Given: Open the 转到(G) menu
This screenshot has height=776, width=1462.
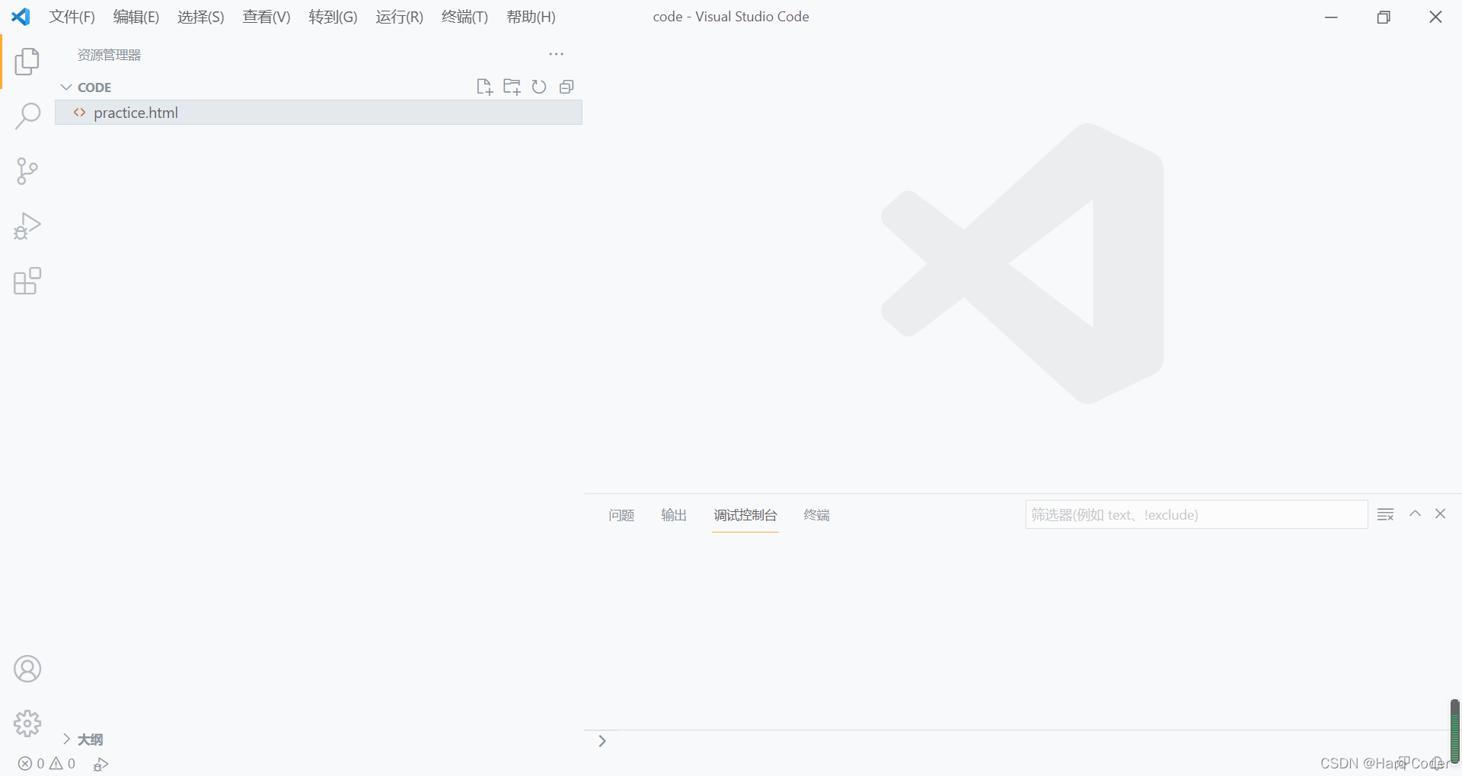Looking at the screenshot, I should [x=333, y=17].
